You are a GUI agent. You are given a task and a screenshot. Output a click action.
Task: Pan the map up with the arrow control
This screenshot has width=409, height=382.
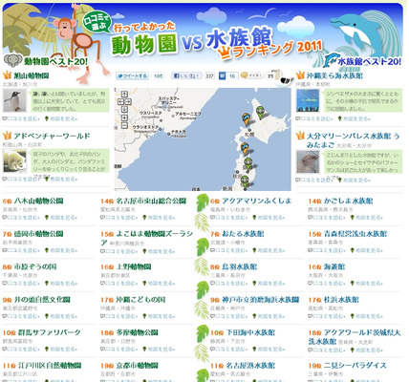coord(124,94)
